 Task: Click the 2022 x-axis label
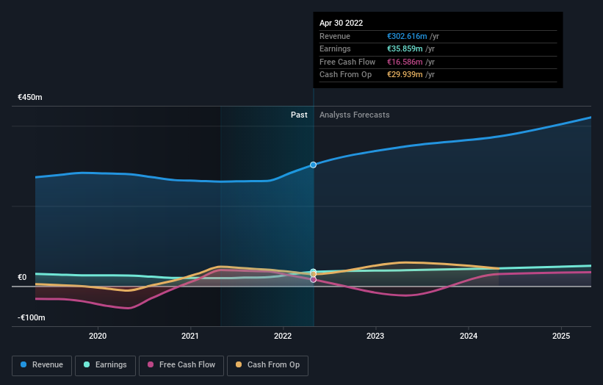click(283, 336)
